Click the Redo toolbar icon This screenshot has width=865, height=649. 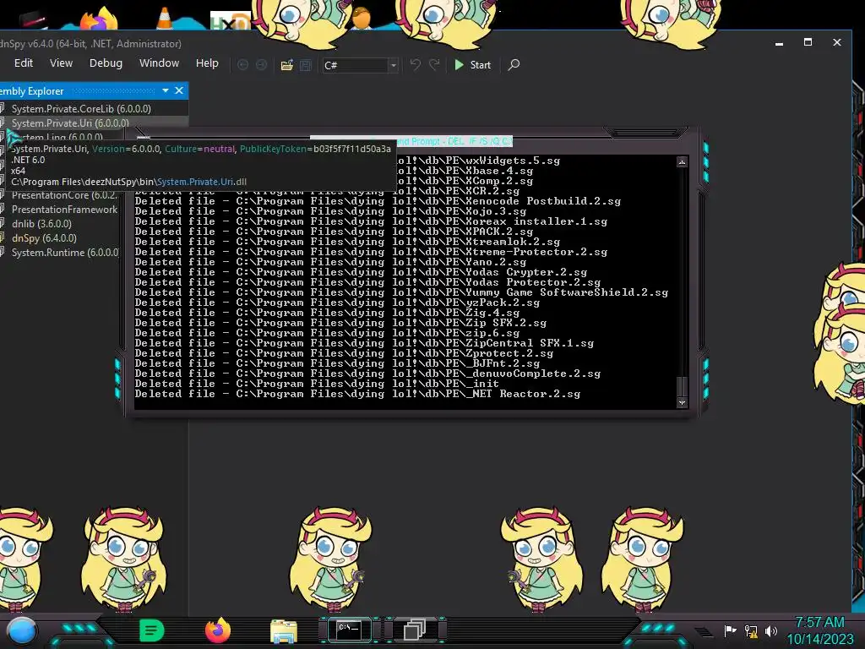pos(434,65)
